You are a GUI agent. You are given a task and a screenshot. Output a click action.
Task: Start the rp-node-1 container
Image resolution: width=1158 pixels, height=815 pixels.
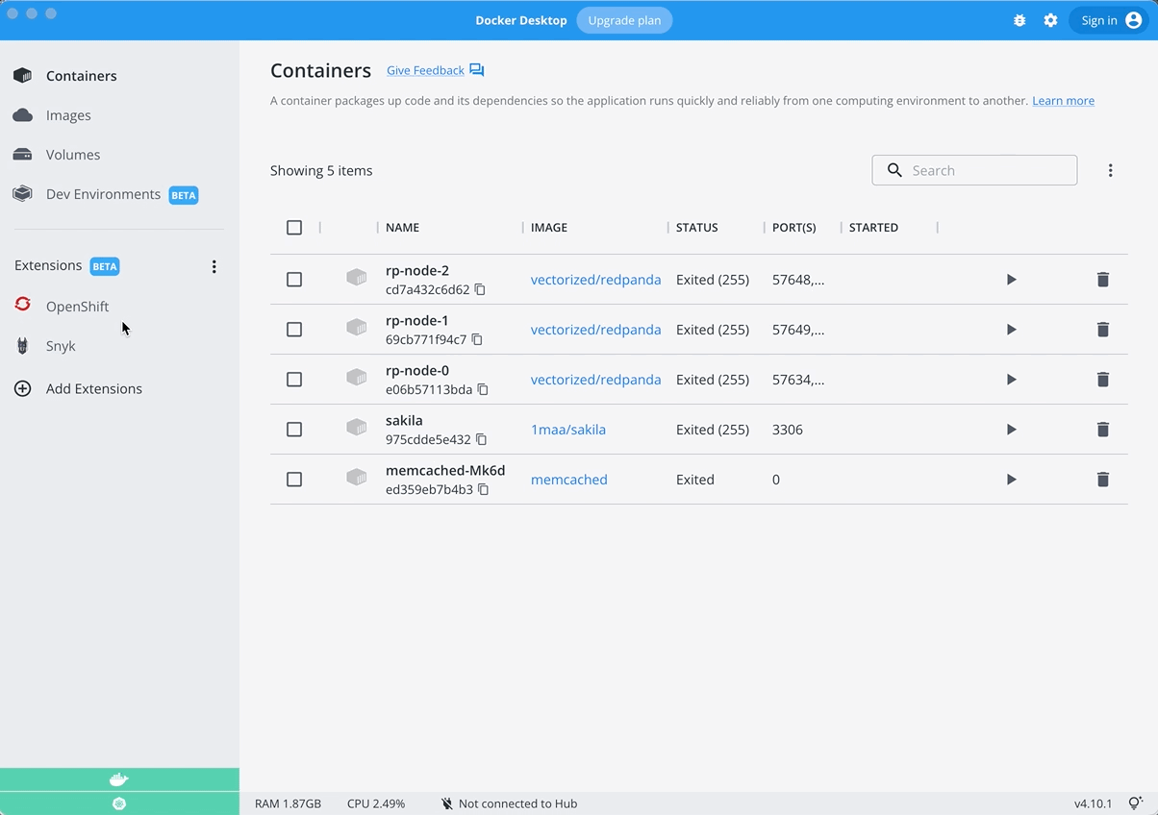pos(1011,330)
